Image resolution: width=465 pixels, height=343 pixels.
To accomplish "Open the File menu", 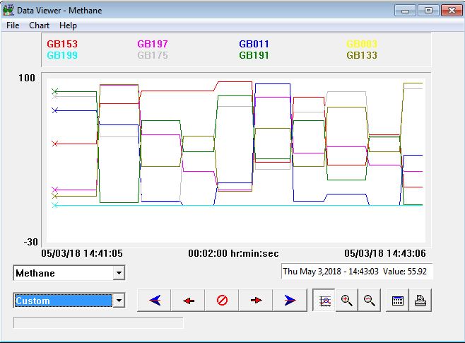I will click(x=13, y=25).
